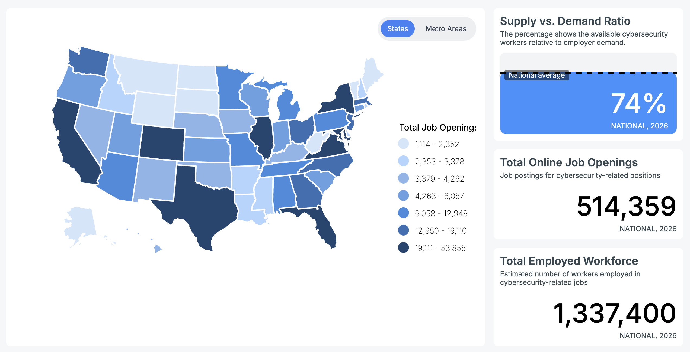Screen dimensions: 690x352
Task: Select Colorado on the map
Action: [x=162, y=143]
